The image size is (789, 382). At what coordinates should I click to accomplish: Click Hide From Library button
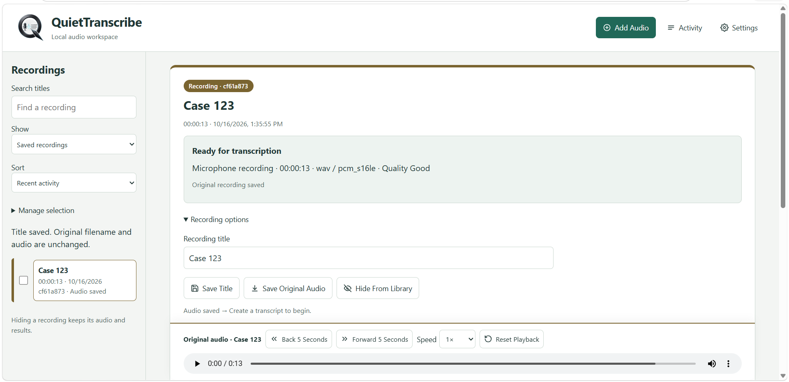pyautogui.click(x=378, y=288)
